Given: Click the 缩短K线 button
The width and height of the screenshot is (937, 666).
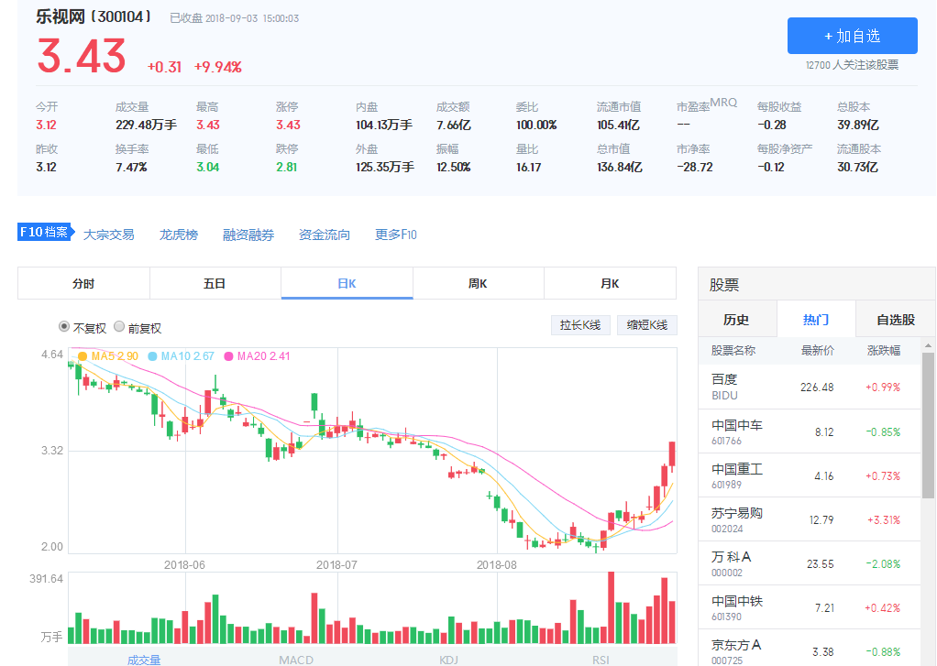Looking at the screenshot, I should point(647,325).
